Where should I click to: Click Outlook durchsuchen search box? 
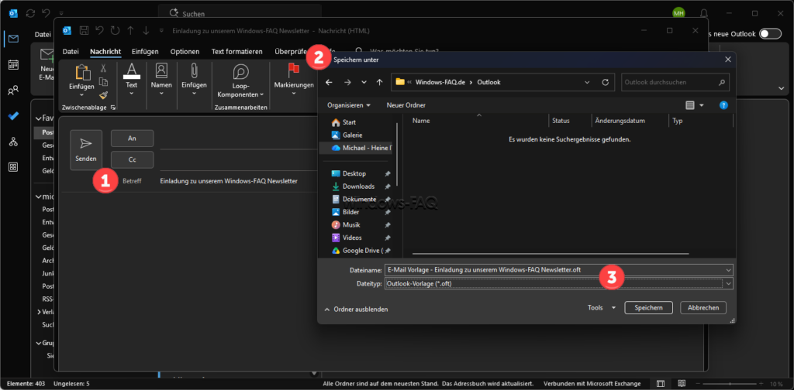coord(675,82)
